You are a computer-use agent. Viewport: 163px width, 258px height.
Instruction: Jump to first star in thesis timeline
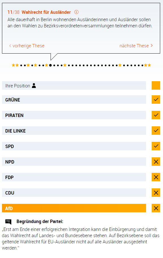[x=13, y=65]
